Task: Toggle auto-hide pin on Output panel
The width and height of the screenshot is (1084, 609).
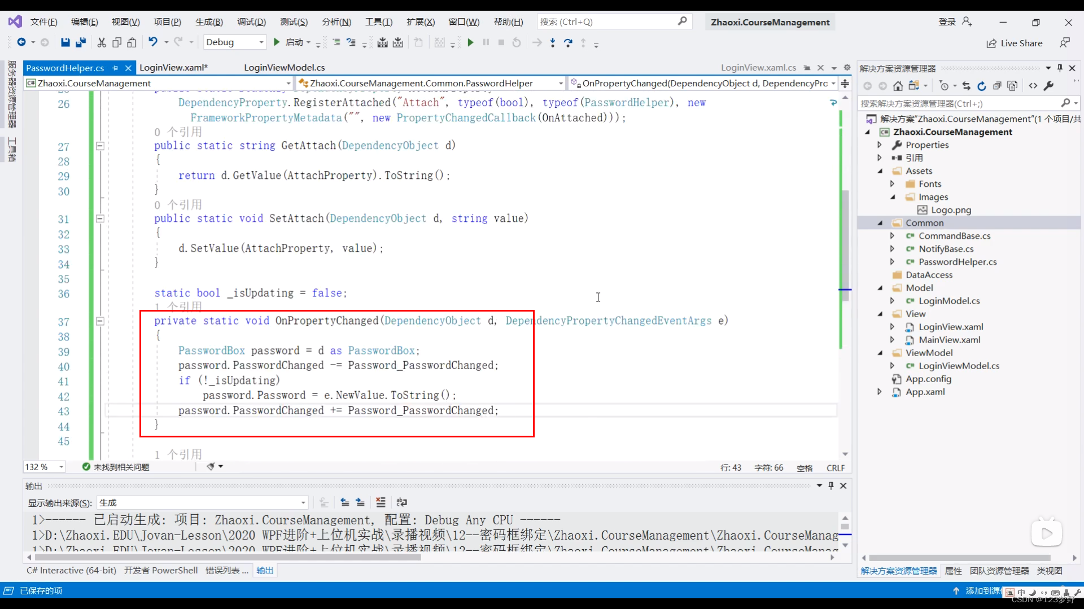Action: pyautogui.click(x=831, y=485)
